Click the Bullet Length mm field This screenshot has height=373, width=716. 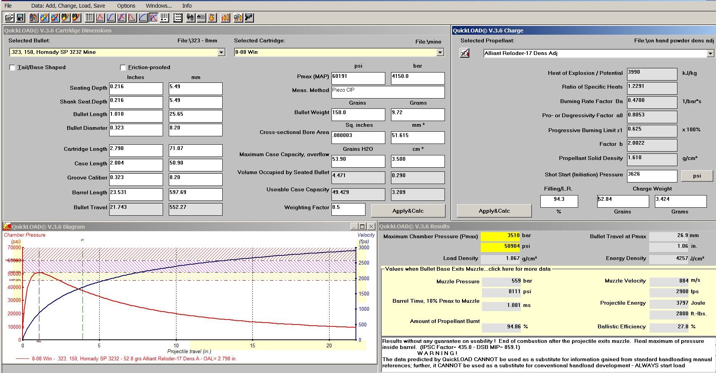click(x=196, y=116)
